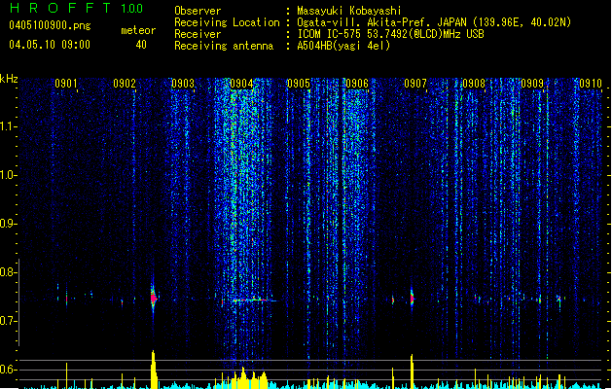Viewport: 612px width, 389px height.
Task: Select the ICOM IC-575 receiver value
Action: [390, 34]
